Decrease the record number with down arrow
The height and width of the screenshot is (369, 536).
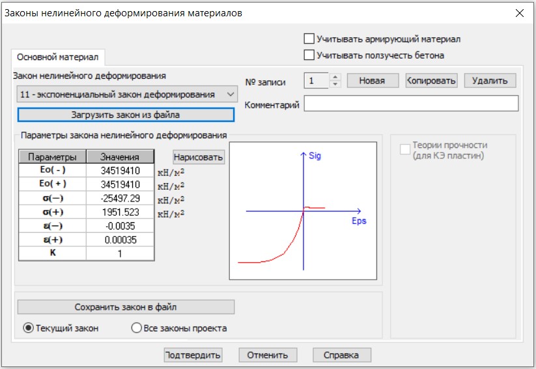pyautogui.click(x=335, y=84)
